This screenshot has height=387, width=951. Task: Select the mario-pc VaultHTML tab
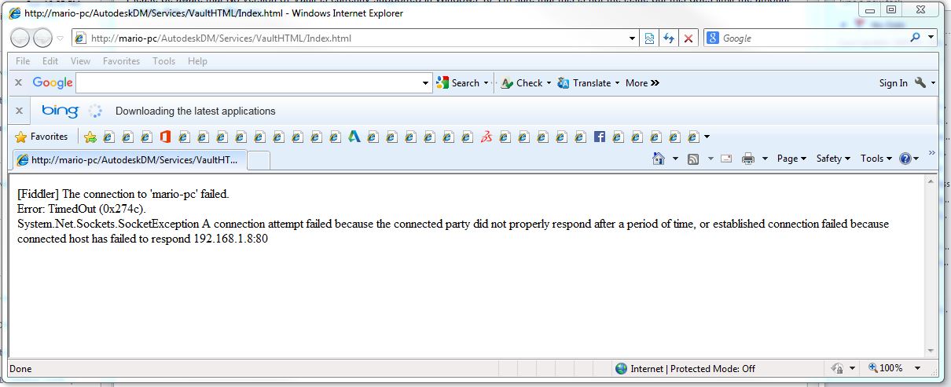[130, 159]
